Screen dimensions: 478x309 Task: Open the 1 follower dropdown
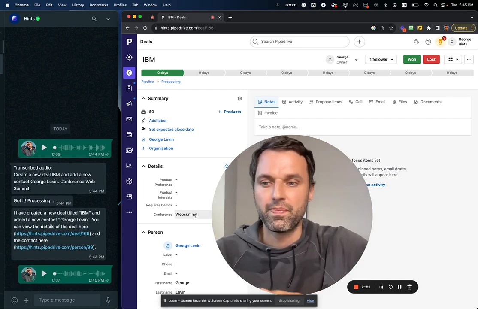[x=381, y=59]
